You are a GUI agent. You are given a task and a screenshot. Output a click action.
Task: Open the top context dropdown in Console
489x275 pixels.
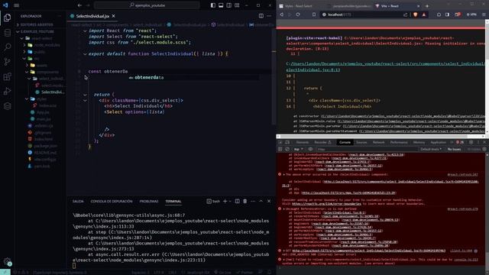[x=299, y=150]
